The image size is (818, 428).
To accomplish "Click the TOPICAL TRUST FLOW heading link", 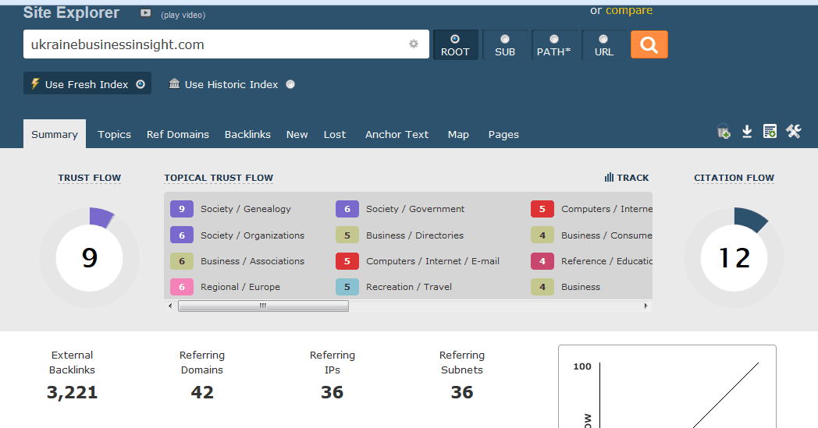I will (219, 178).
